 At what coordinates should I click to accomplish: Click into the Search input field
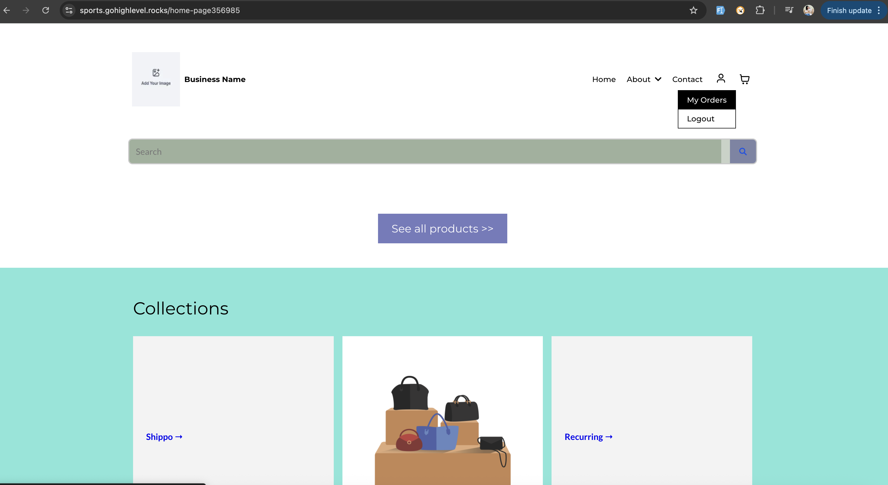pyautogui.click(x=425, y=152)
